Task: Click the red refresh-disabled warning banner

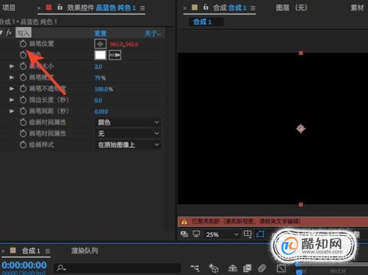Action: point(273,222)
